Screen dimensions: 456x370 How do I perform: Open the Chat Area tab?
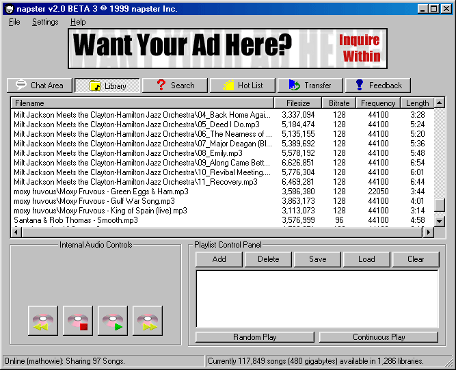click(x=40, y=85)
